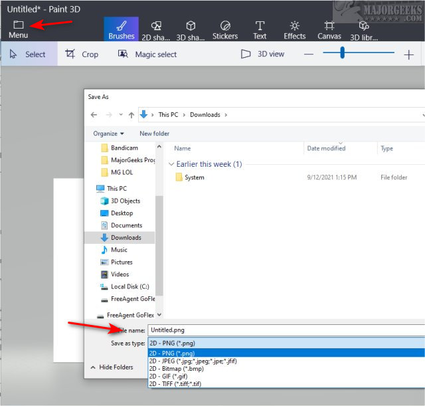The height and width of the screenshot is (406, 425).
Task: Click This PC in address bar
Action: click(x=168, y=115)
